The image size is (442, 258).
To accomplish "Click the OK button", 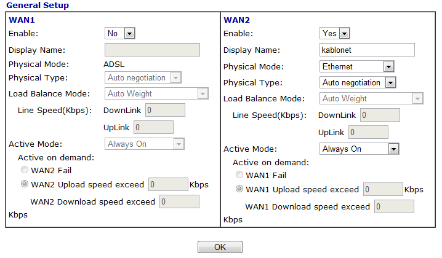I will tap(220, 247).
